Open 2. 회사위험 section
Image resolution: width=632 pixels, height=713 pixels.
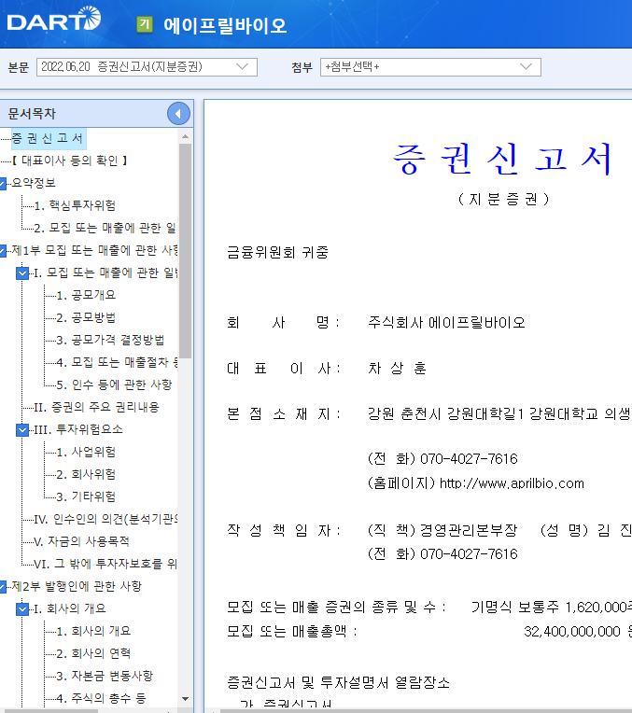86,474
